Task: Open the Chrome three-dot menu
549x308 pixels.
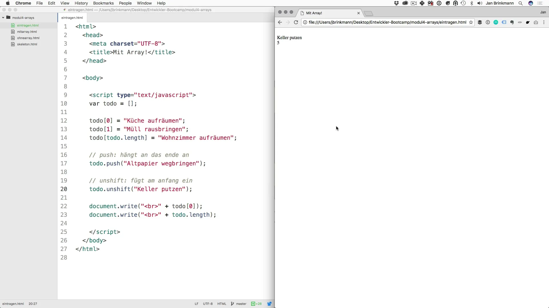Action: pyautogui.click(x=544, y=22)
